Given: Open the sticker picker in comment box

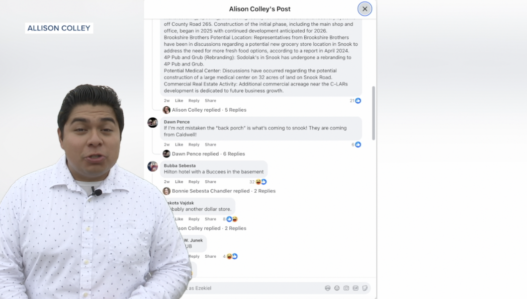Looking at the screenshot, I should (x=365, y=288).
